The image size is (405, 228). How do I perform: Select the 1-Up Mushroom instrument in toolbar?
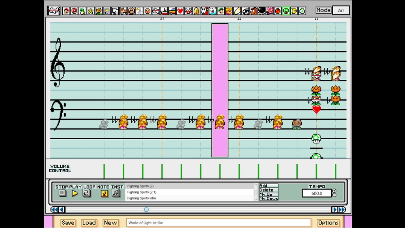pos(286,11)
